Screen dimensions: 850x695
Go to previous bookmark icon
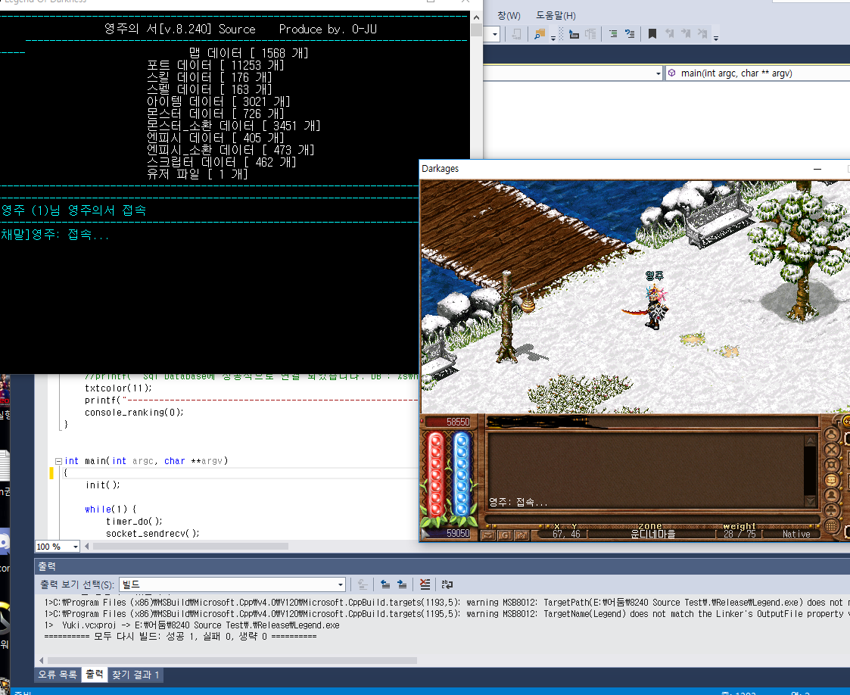tap(670, 34)
